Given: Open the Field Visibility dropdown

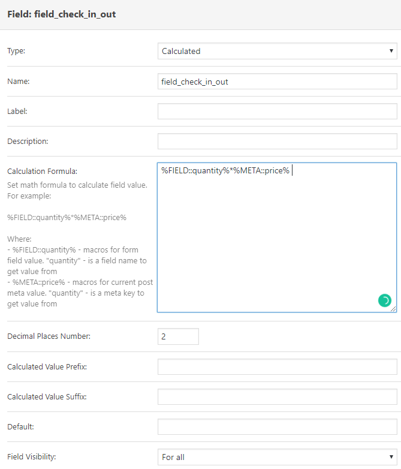Looking at the screenshot, I should 277,457.
